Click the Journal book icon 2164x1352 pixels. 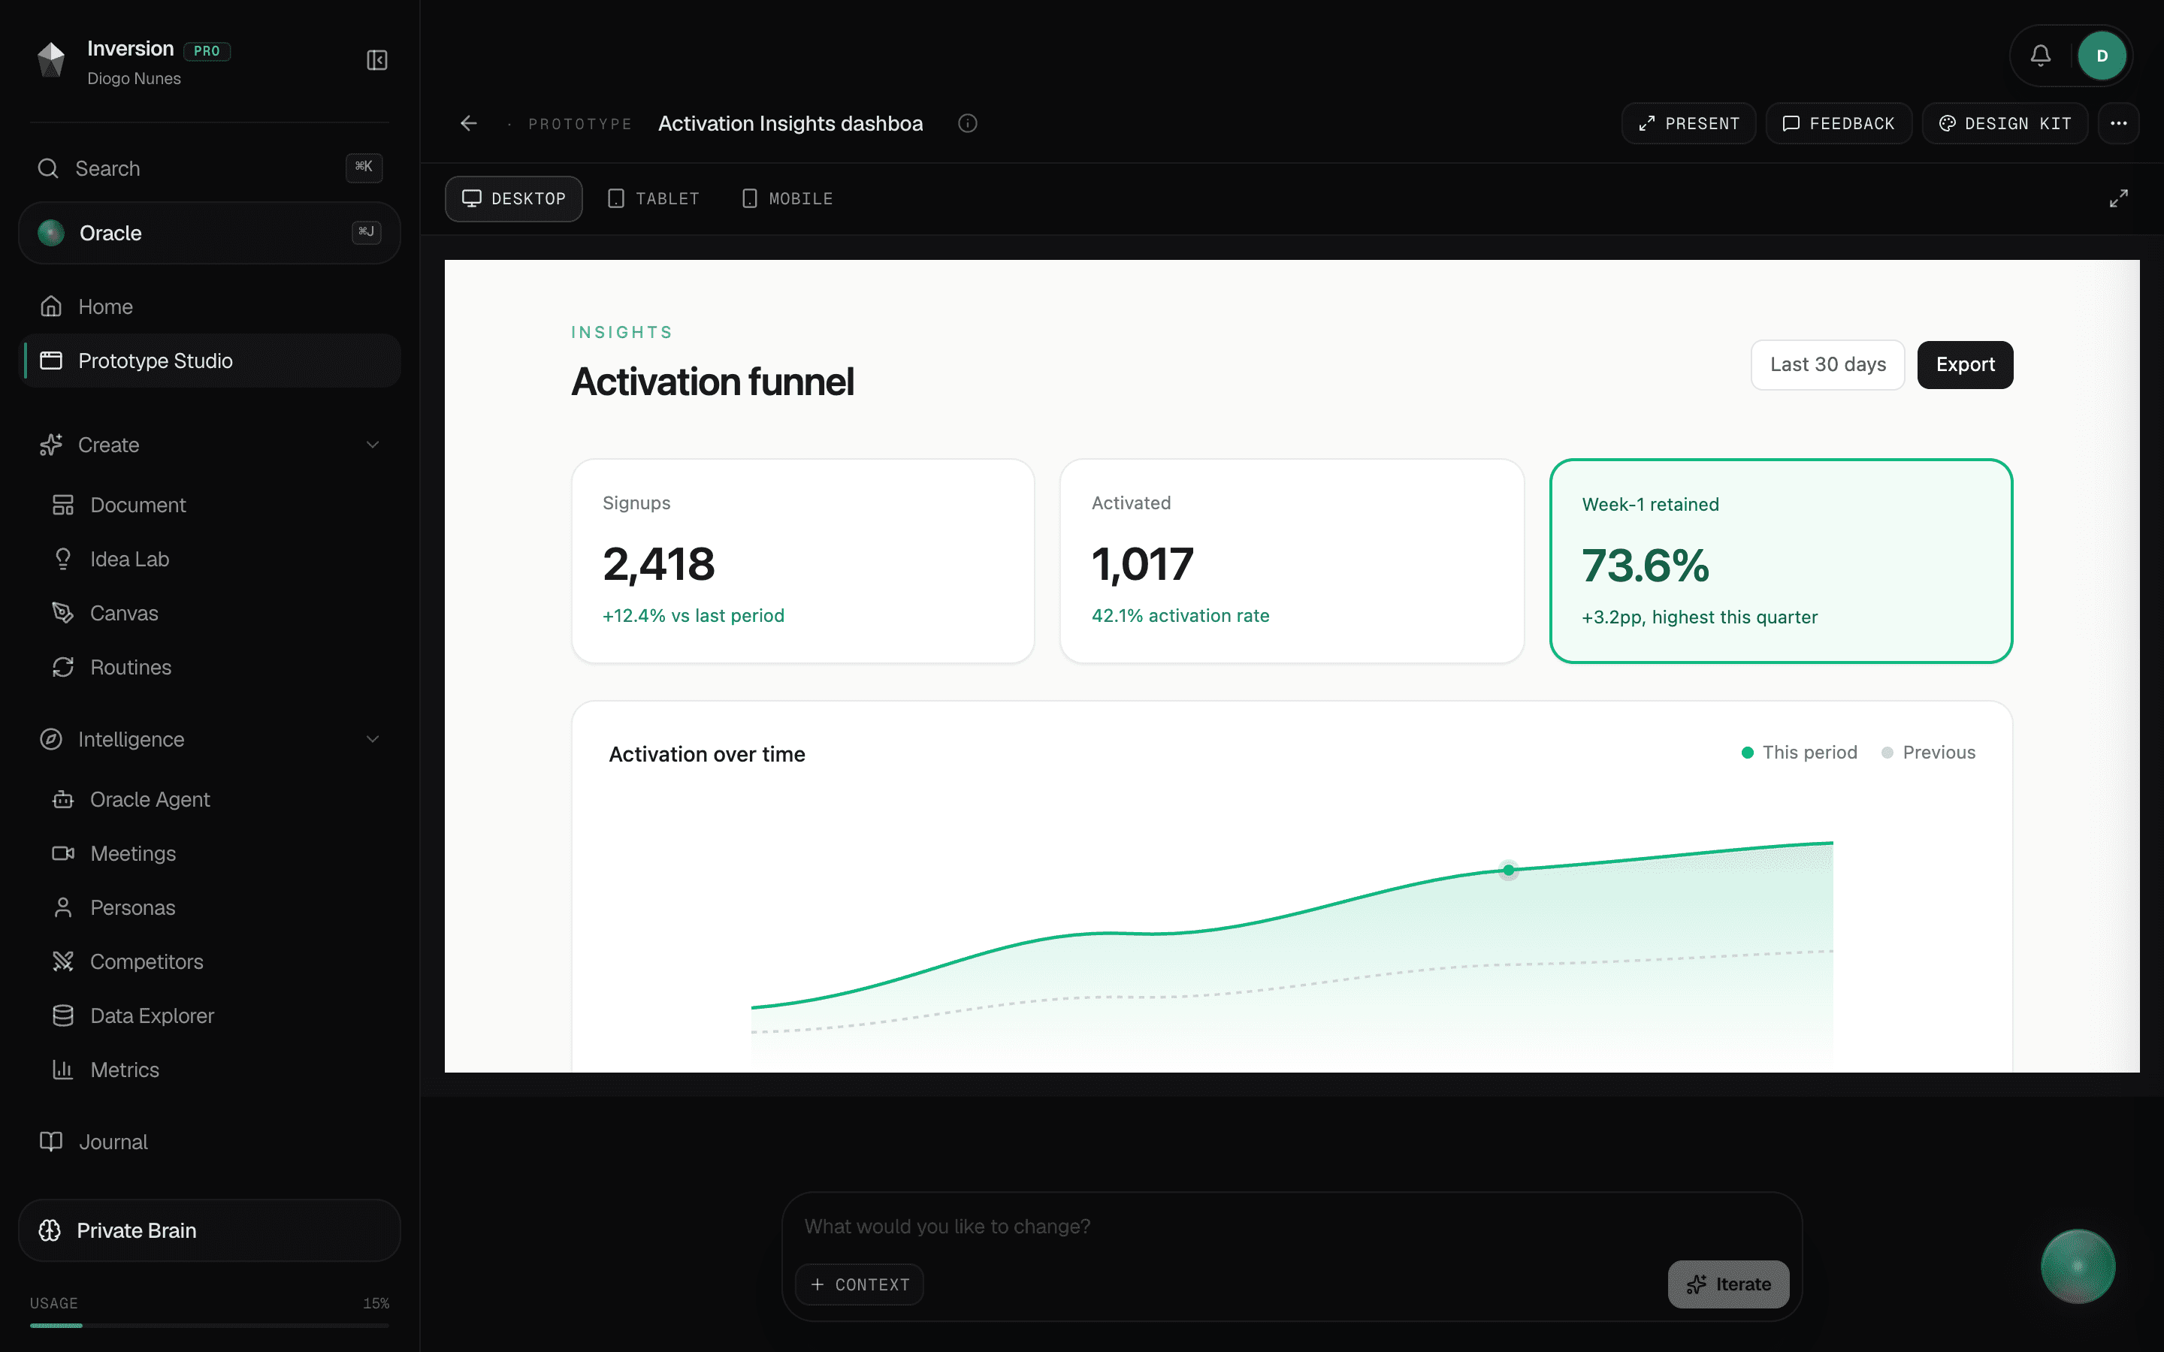[x=51, y=1142]
